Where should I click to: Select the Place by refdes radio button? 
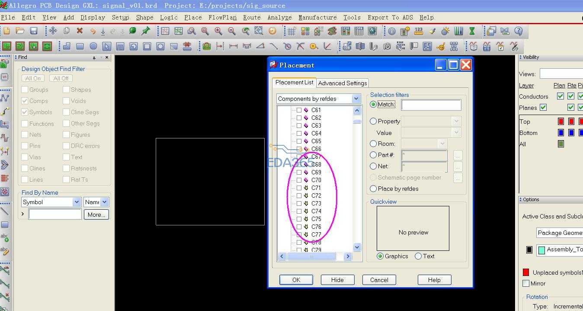click(x=374, y=189)
